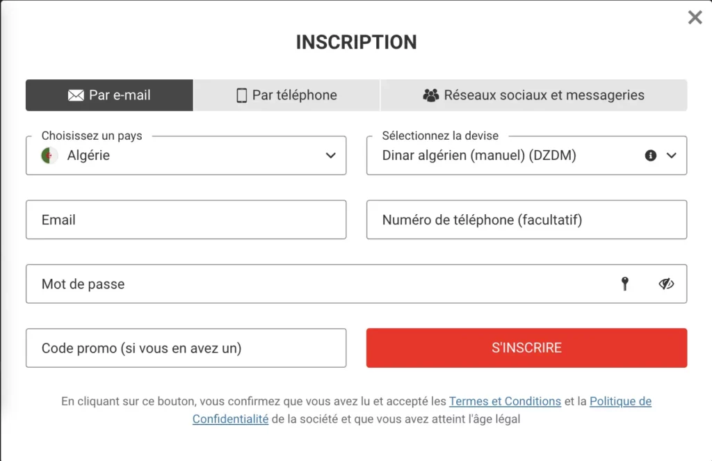Open the Termes et Conditions link
This screenshot has height=461, width=712.
click(x=505, y=401)
